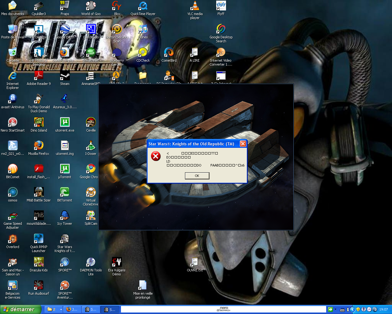The width and height of the screenshot is (392, 314).
Task: Select the Norton Security Scan icon
Action: [117, 33]
